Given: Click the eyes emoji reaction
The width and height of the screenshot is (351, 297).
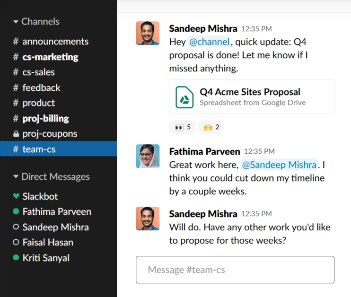Looking at the screenshot, I should [x=182, y=127].
